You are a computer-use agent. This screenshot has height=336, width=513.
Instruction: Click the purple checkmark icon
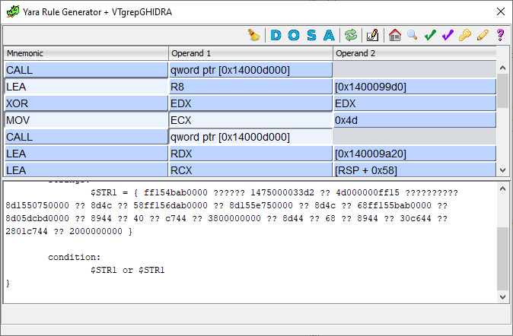tap(448, 35)
